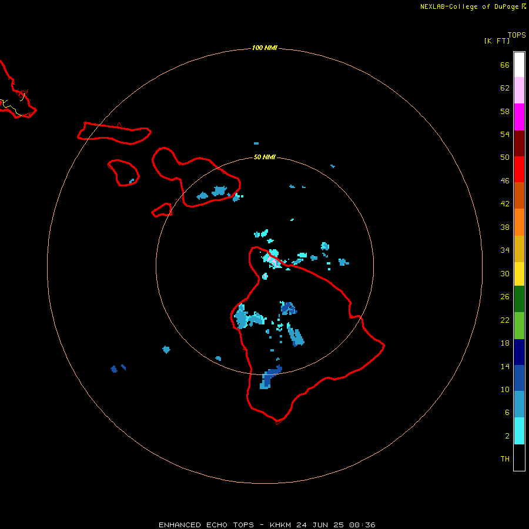Click the pink-topped echo on the Big Island's north coast
Viewport: 529px width, 529px height.
pyautogui.click(x=274, y=260)
